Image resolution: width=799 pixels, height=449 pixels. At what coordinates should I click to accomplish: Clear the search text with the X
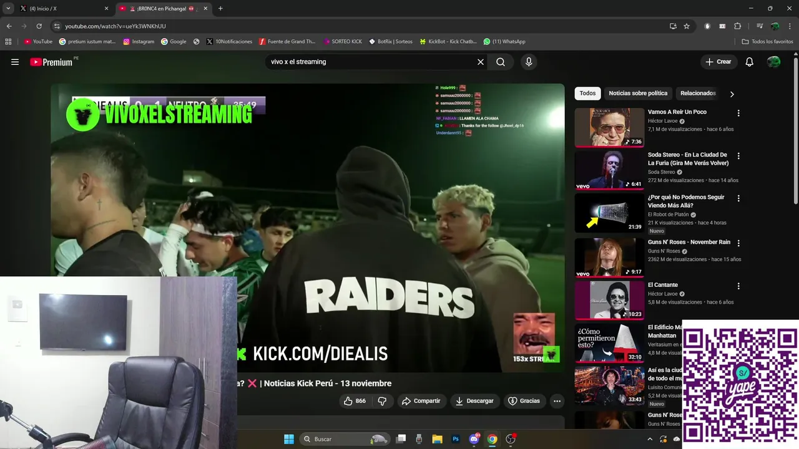coord(481,62)
